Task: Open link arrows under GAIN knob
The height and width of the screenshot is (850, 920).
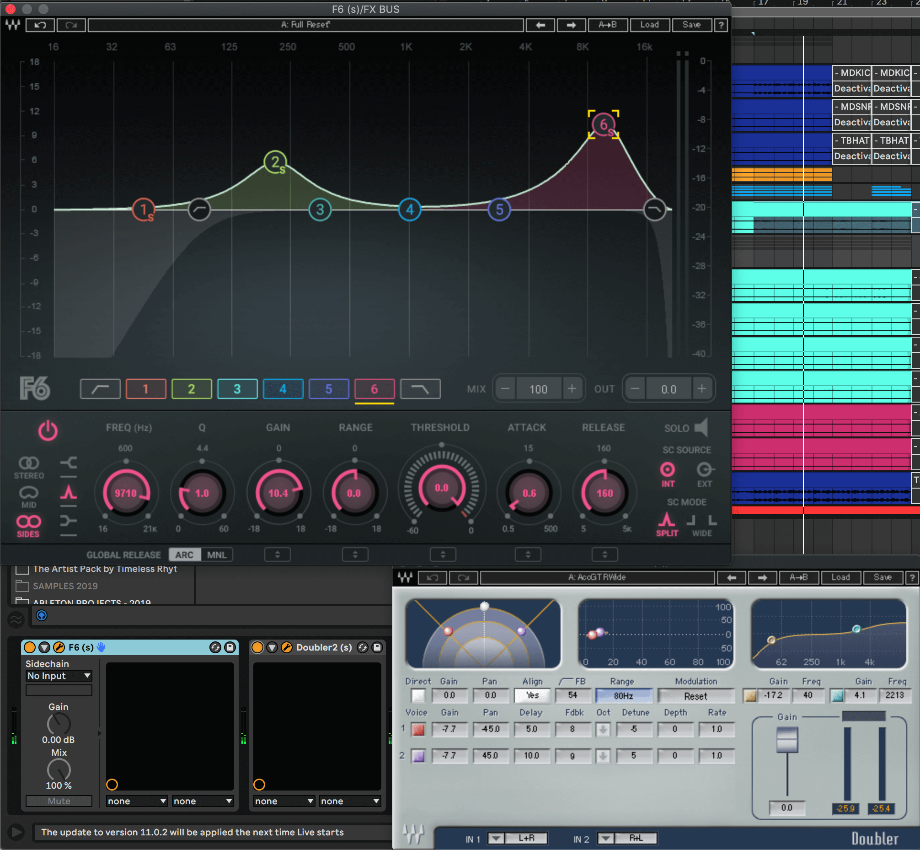Action: click(x=277, y=555)
